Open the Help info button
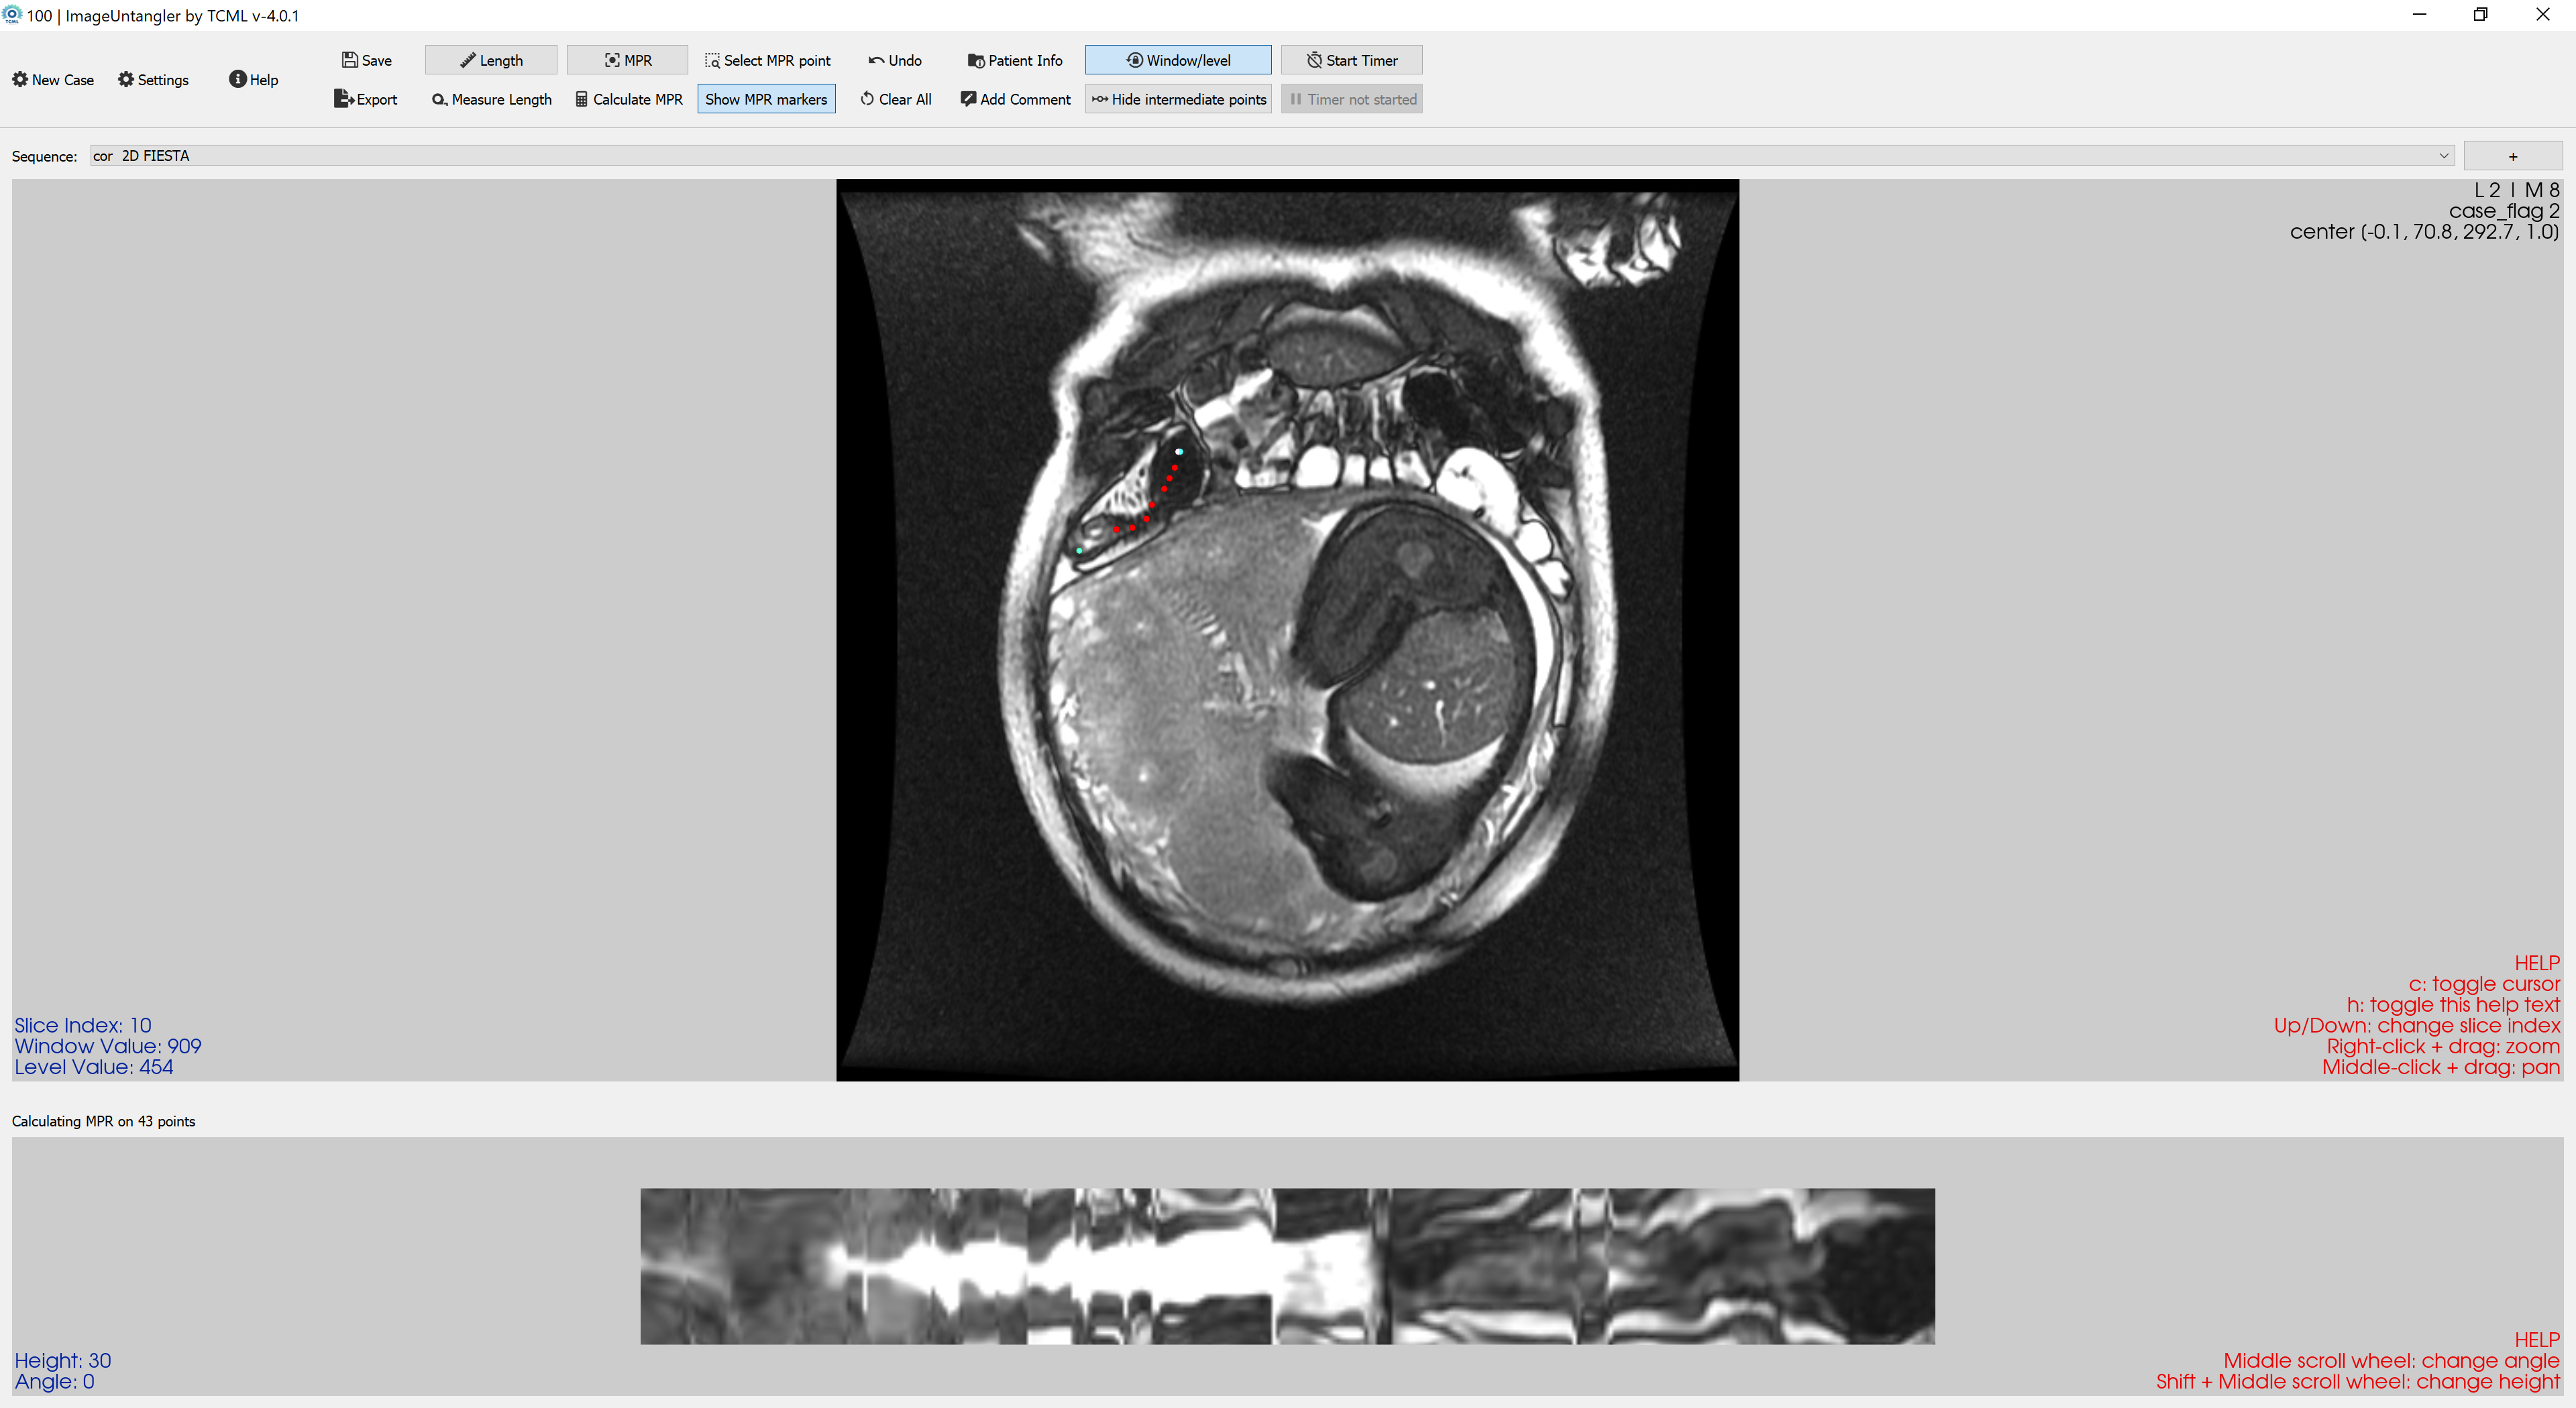Screen dimensions: 2576x1408 tap(253, 80)
